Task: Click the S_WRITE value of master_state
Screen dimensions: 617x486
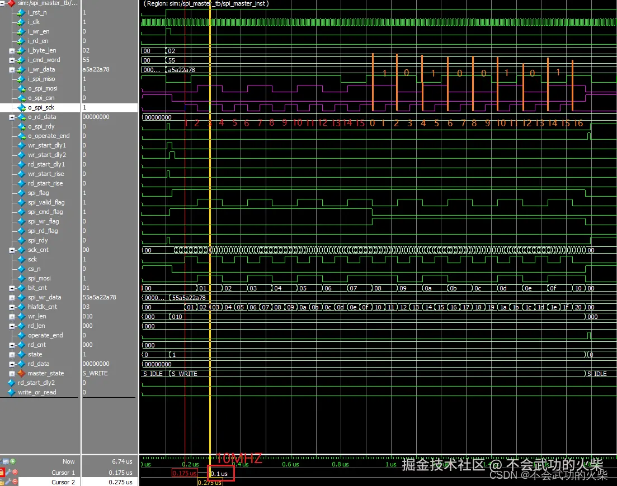Action: 95,373
